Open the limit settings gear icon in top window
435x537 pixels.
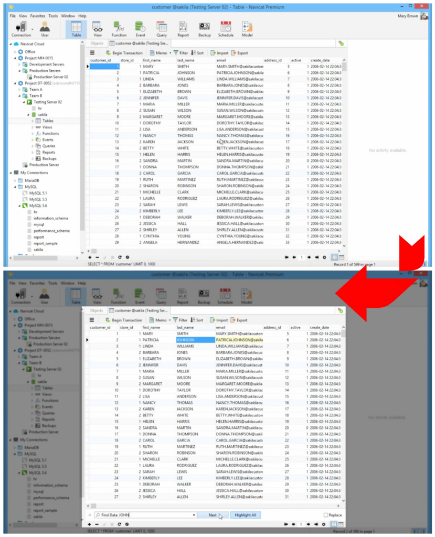(324, 257)
